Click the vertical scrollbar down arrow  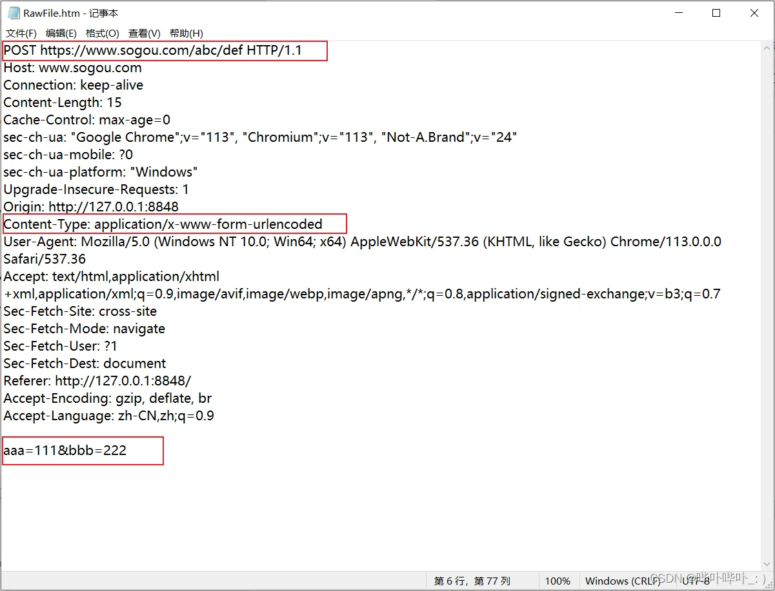tap(768, 565)
